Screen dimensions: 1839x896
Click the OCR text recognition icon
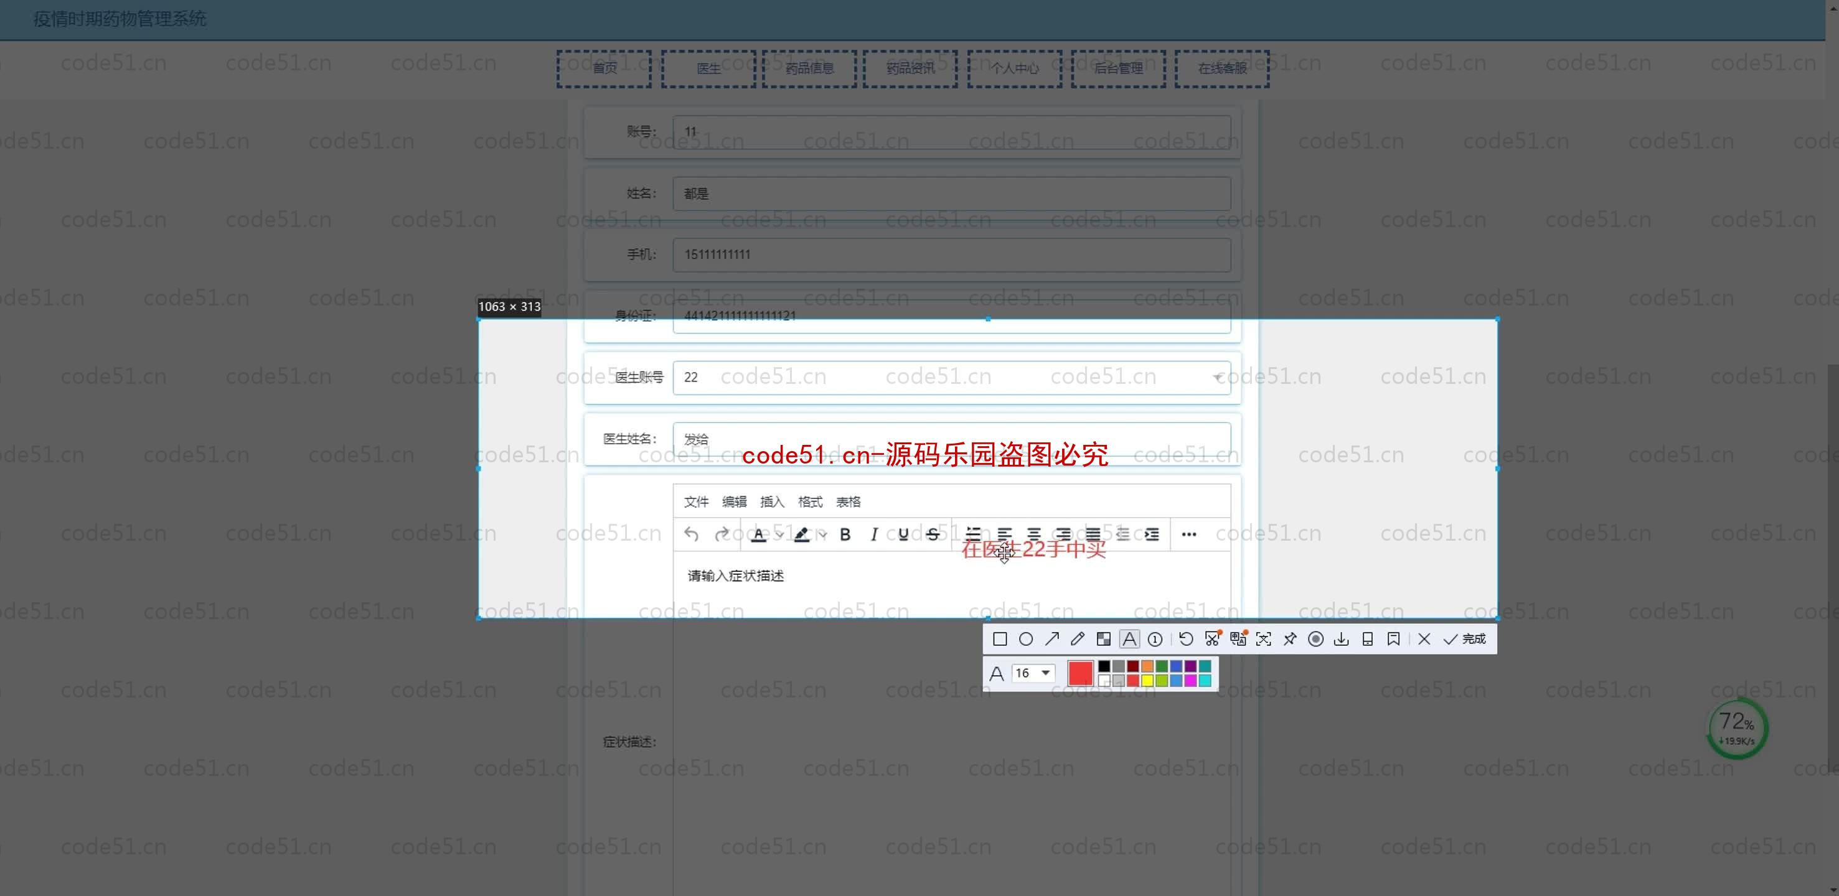pyautogui.click(x=1264, y=639)
